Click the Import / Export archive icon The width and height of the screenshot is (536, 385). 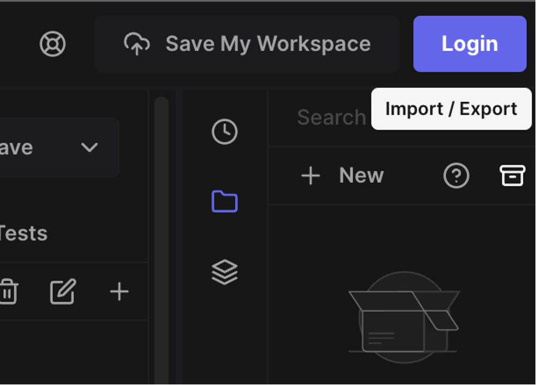[512, 176]
